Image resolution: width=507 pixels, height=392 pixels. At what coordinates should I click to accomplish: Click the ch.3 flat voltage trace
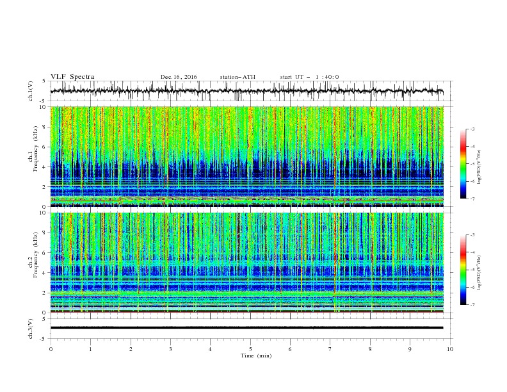click(246, 328)
